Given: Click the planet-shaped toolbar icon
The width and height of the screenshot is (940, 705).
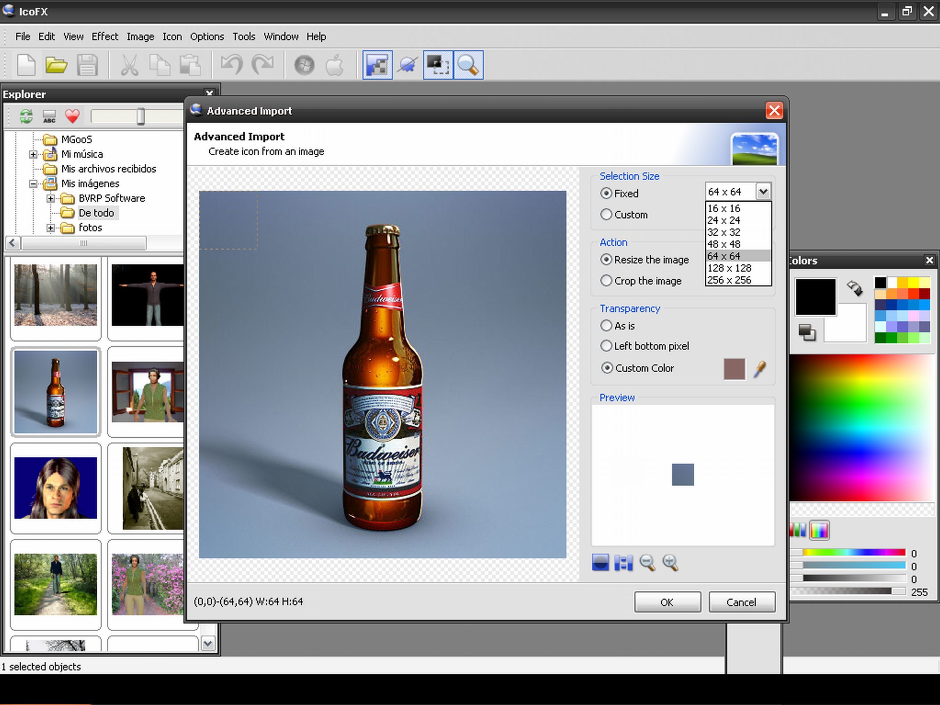Looking at the screenshot, I should tap(408, 65).
